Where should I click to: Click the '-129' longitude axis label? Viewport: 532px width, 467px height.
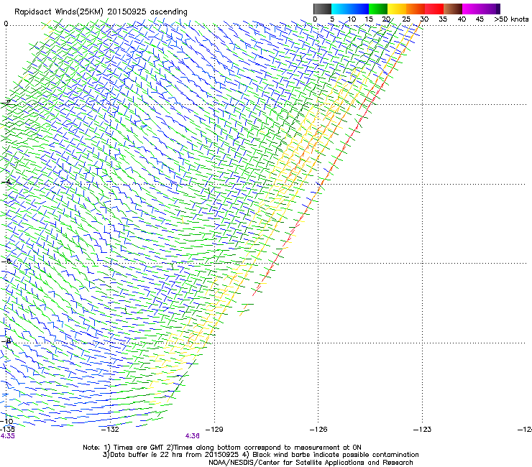pyautogui.click(x=214, y=430)
